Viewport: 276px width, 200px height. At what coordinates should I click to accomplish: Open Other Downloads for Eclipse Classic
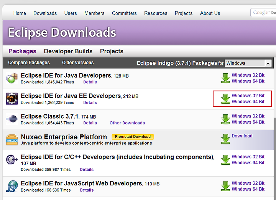[127, 123]
